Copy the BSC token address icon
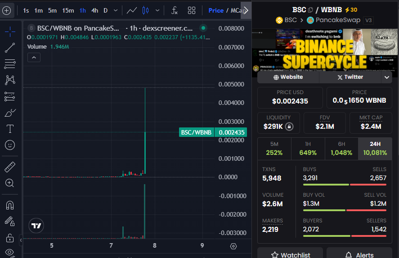 pos(310,10)
